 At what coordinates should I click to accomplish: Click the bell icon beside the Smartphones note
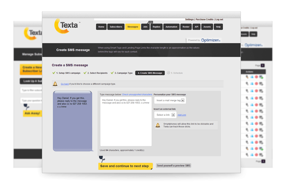158,125
